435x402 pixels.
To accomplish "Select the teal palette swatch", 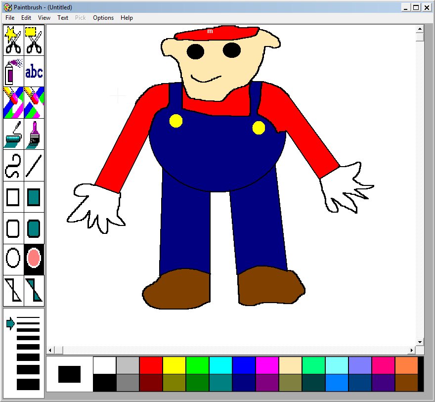I will [x=221, y=383].
